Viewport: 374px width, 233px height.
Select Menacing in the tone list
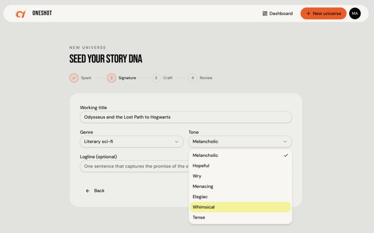point(240,186)
